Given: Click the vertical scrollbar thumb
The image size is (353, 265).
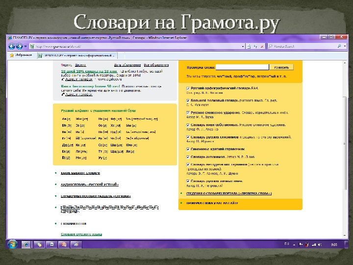Looking at the screenshot, I should (345, 143).
